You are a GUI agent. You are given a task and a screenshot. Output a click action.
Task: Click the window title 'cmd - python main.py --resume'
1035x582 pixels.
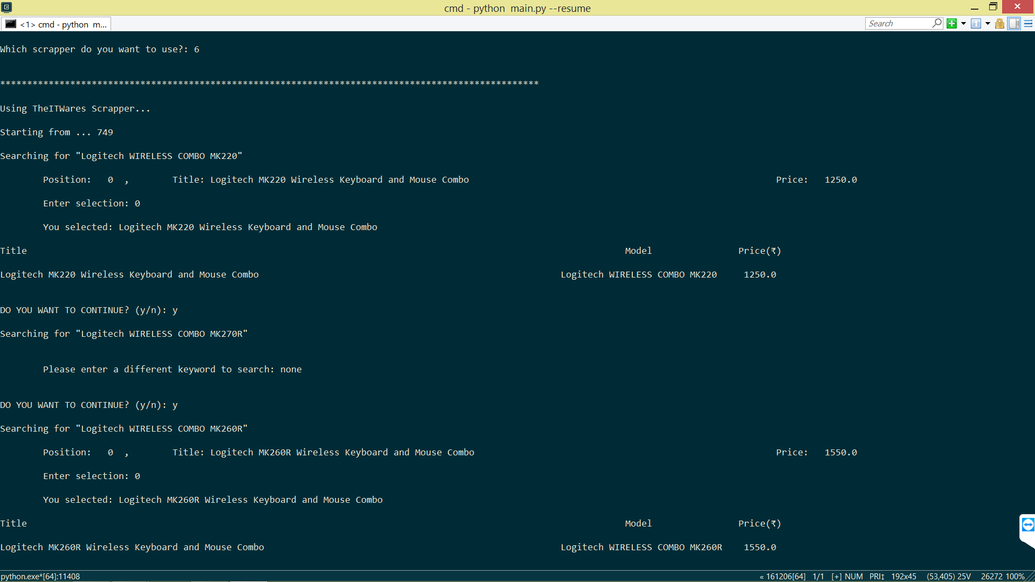point(517,8)
